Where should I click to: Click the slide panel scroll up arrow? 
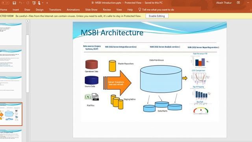(28, 21)
